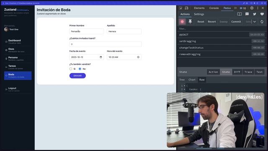Select the removeDragging action

(x=222, y=54)
